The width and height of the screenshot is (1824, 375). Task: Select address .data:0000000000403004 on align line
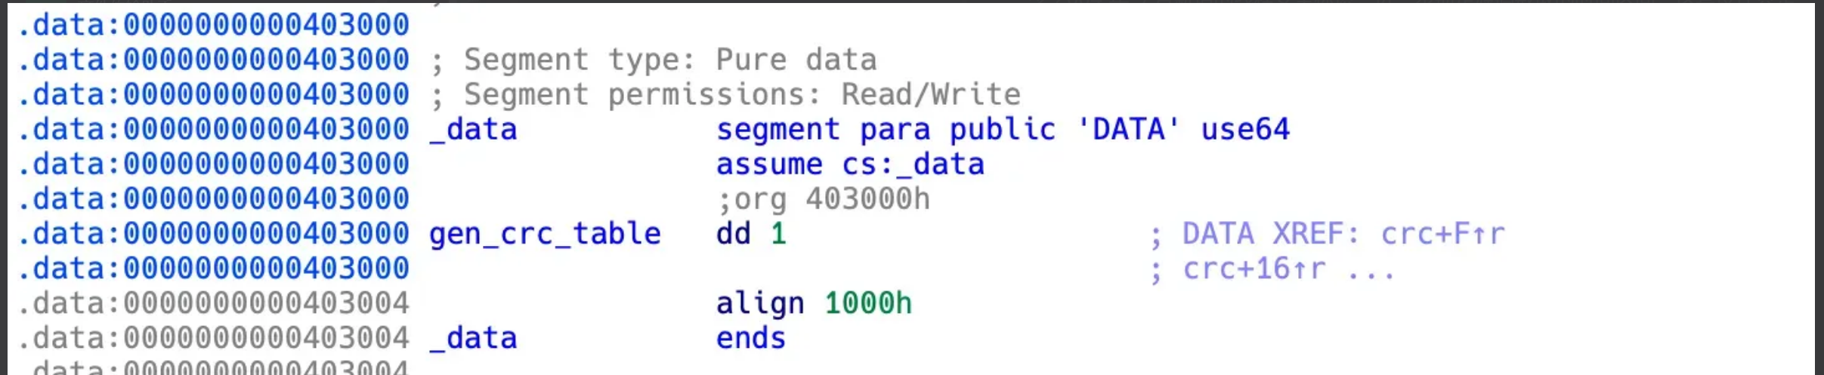(x=213, y=303)
